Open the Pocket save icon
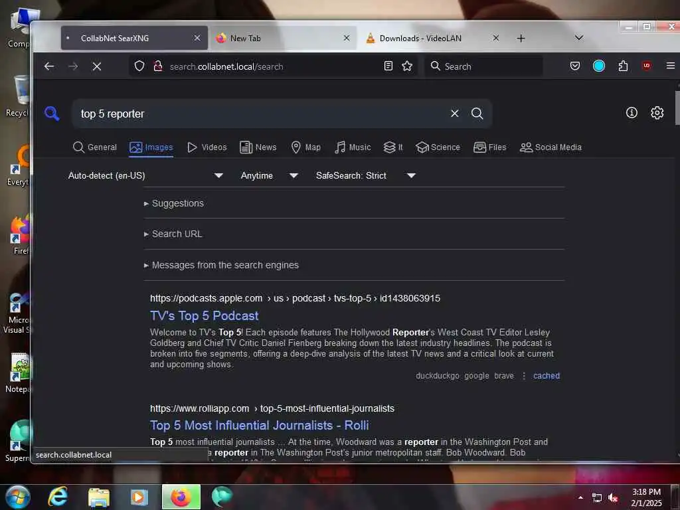 tap(575, 66)
